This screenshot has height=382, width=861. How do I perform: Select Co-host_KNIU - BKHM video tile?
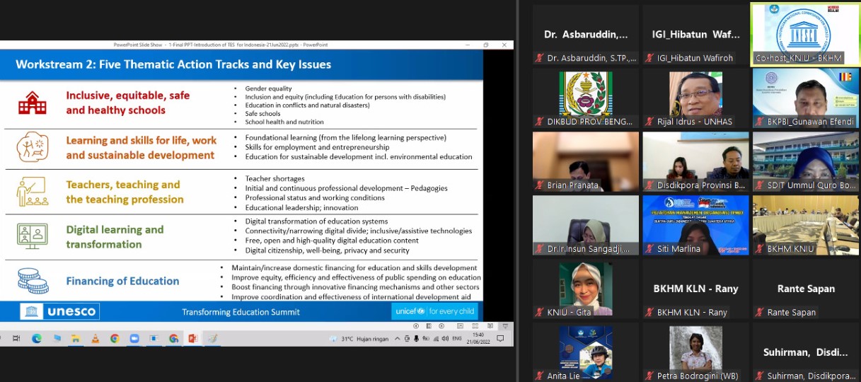[805, 35]
